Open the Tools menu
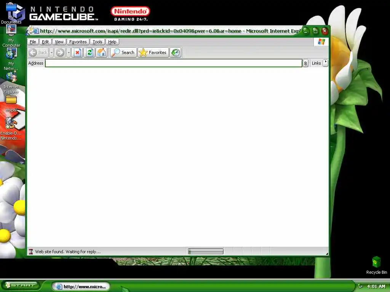Screen dimensions: 390x292 click(97, 42)
